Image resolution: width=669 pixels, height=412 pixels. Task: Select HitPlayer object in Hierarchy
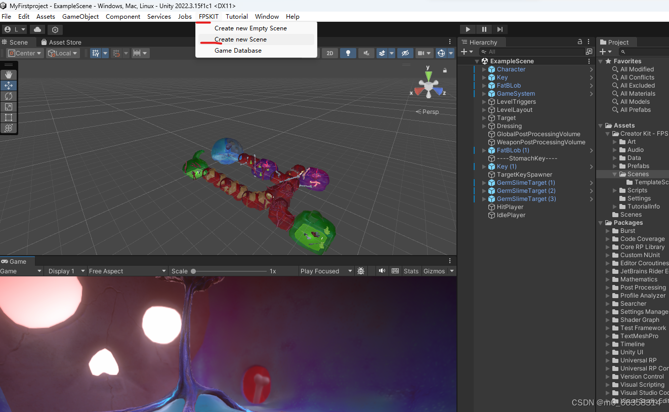click(x=510, y=207)
